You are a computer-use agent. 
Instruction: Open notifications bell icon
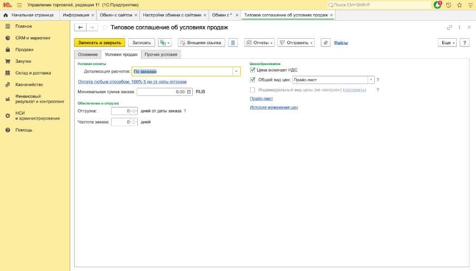(x=437, y=5)
